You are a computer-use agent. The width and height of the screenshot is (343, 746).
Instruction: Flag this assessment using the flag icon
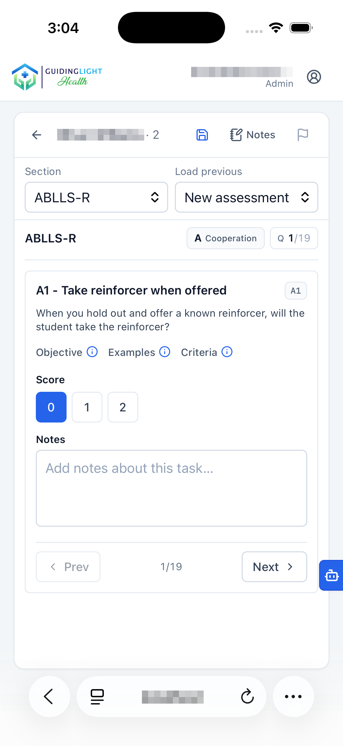pyautogui.click(x=303, y=135)
